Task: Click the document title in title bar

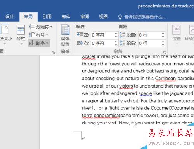Action: tap(166, 6)
